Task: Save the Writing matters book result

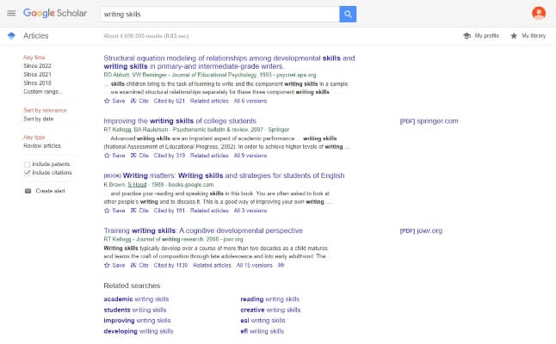Action: pyautogui.click(x=114, y=211)
